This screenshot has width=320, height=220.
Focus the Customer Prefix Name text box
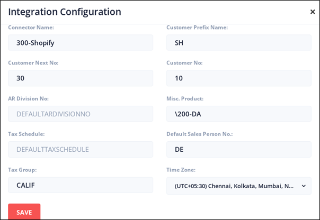point(238,43)
